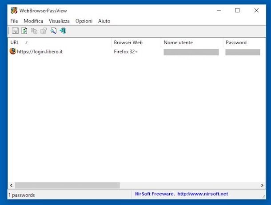Click the Exit door toolbar icon
271x205 pixels.
tap(63, 31)
